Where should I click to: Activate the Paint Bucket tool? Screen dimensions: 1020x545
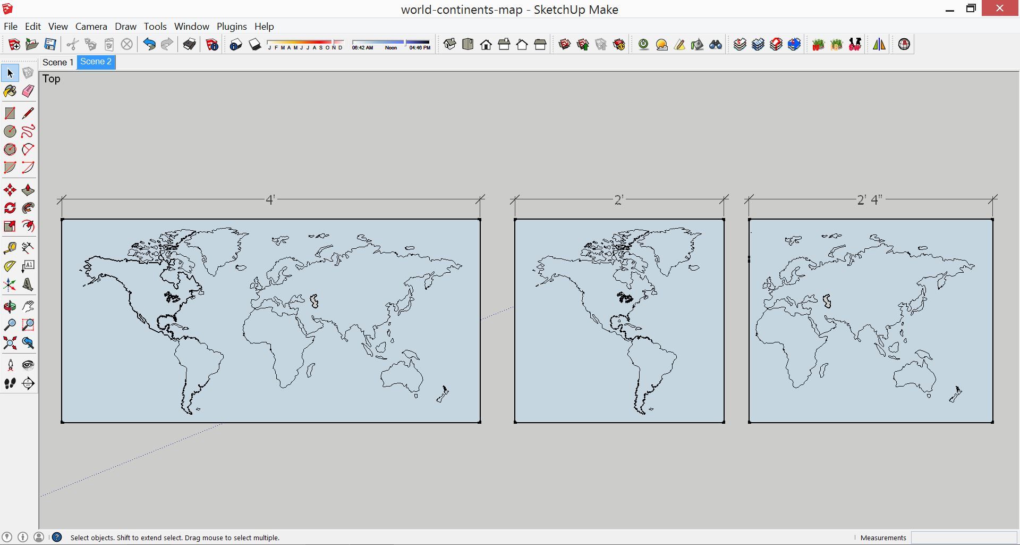click(x=10, y=91)
